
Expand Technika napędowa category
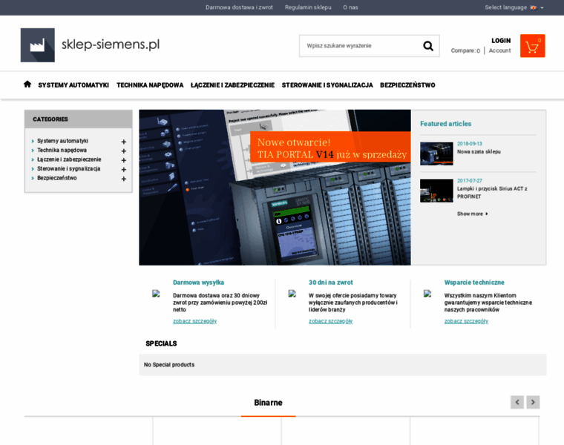[124, 151]
